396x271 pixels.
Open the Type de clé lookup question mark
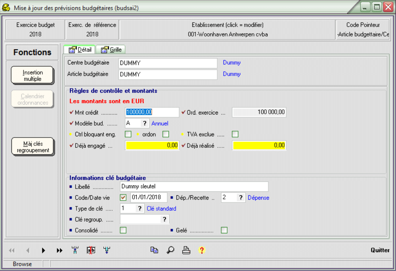(140, 208)
